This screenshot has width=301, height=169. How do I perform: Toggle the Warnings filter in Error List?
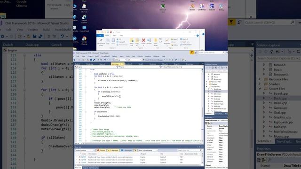(x=113, y=150)
